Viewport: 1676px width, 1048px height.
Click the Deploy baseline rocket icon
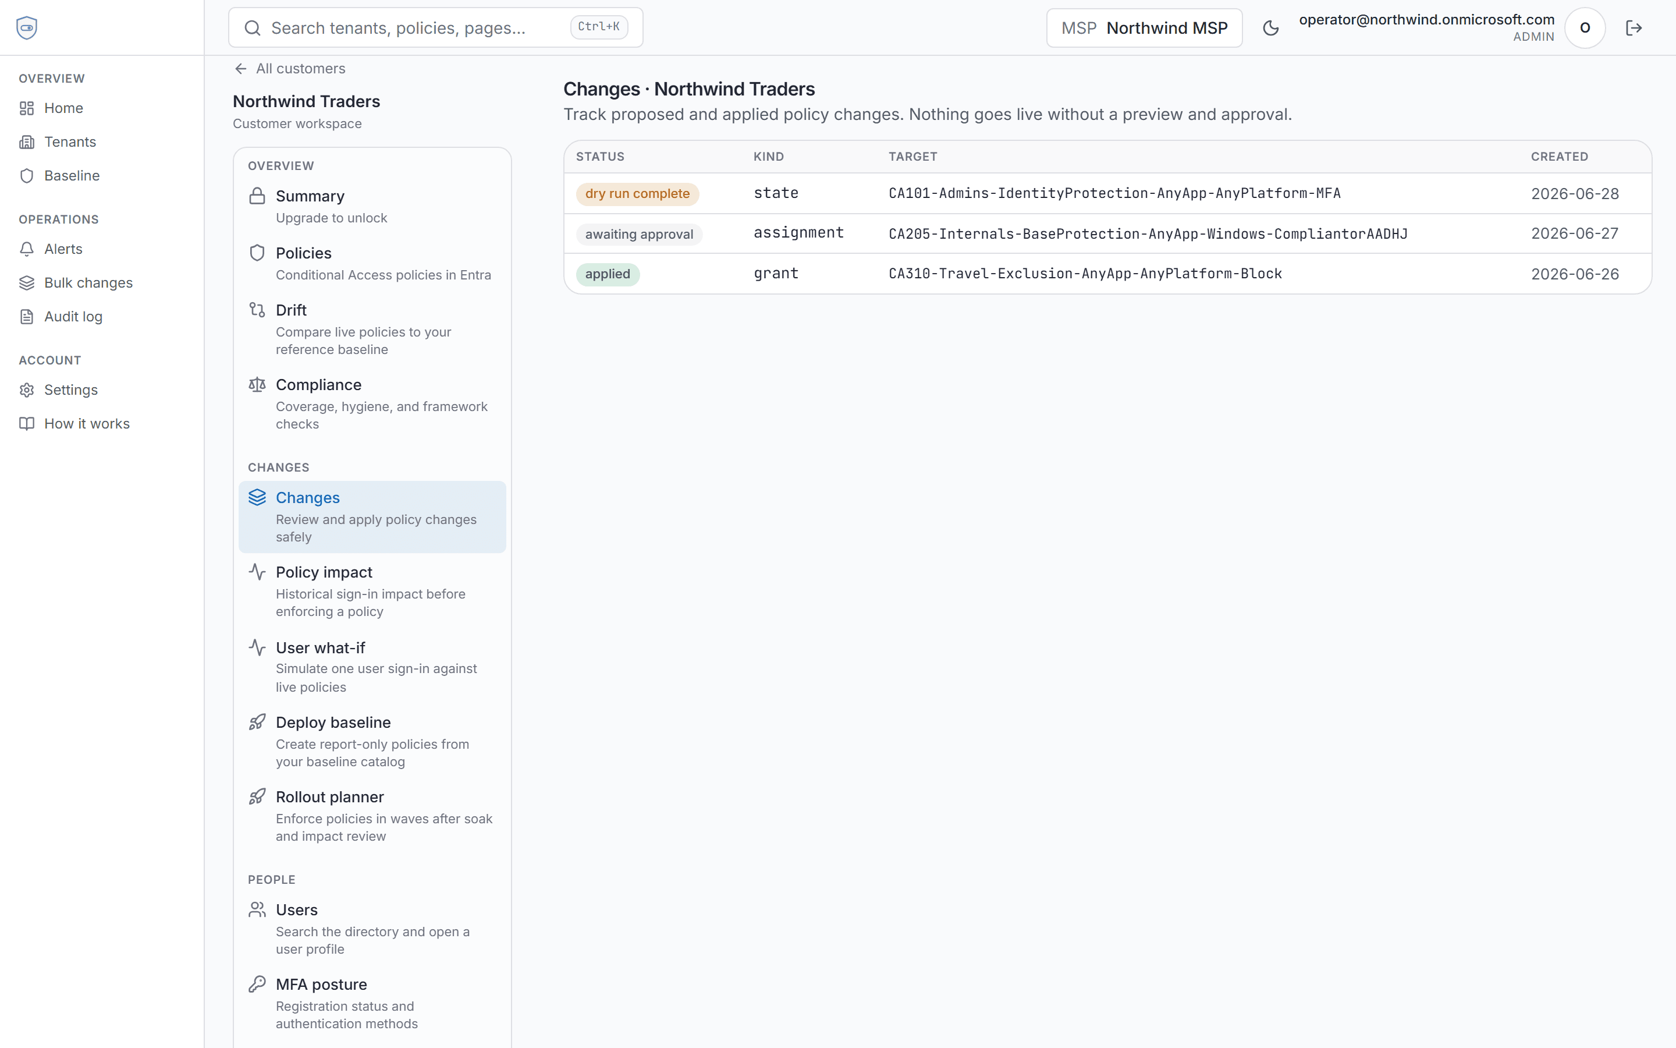[257, 722]
